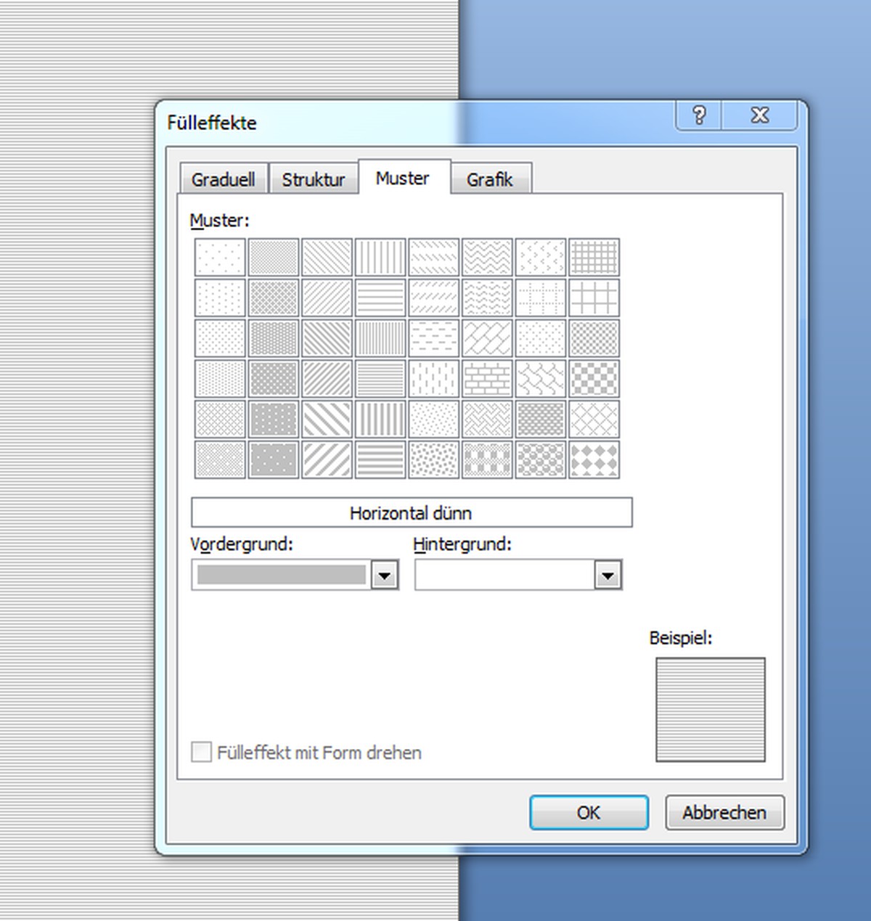Select the large checkerboard pattern
Viewport: 871px width, 921px height.
[x=594, y=379]
